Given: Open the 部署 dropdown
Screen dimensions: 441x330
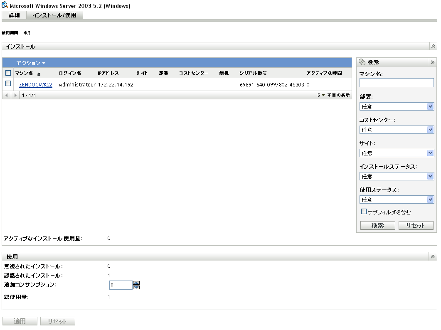Looking at the screenshot, I should [x=397, y=106].
